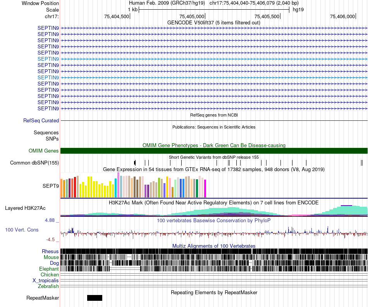Click the chr17: ruler label

coord(52,16)
